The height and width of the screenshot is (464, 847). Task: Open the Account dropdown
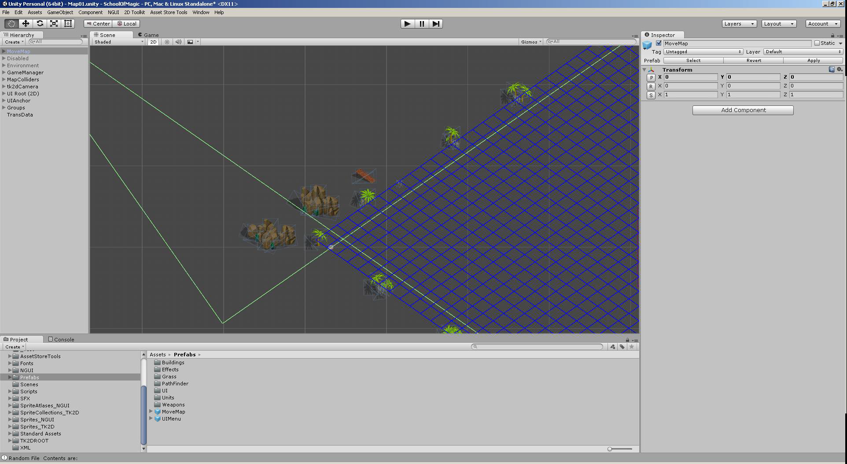point(823,24)
